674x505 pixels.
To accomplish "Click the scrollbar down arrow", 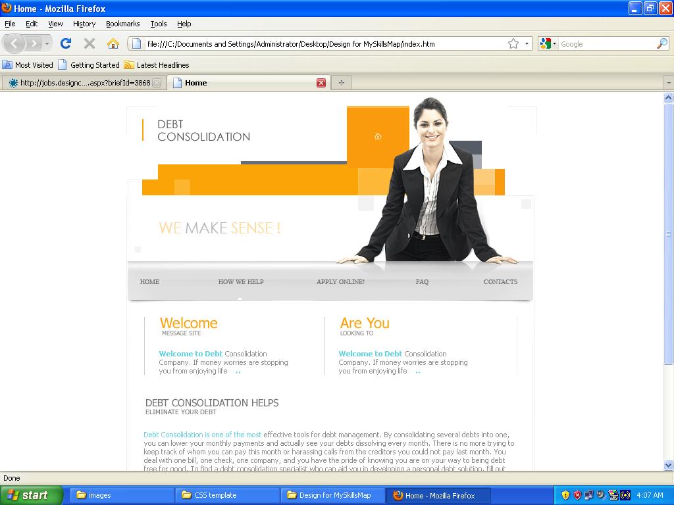I will coord(669,465).
